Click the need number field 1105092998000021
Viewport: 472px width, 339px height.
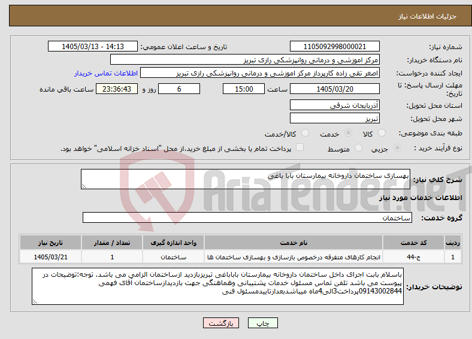(335, 46)
